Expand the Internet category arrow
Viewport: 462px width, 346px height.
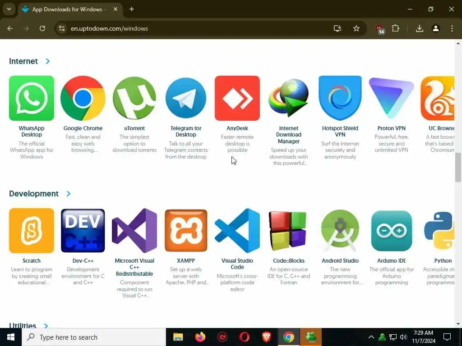pyautogui.click(x=48, y=61)
